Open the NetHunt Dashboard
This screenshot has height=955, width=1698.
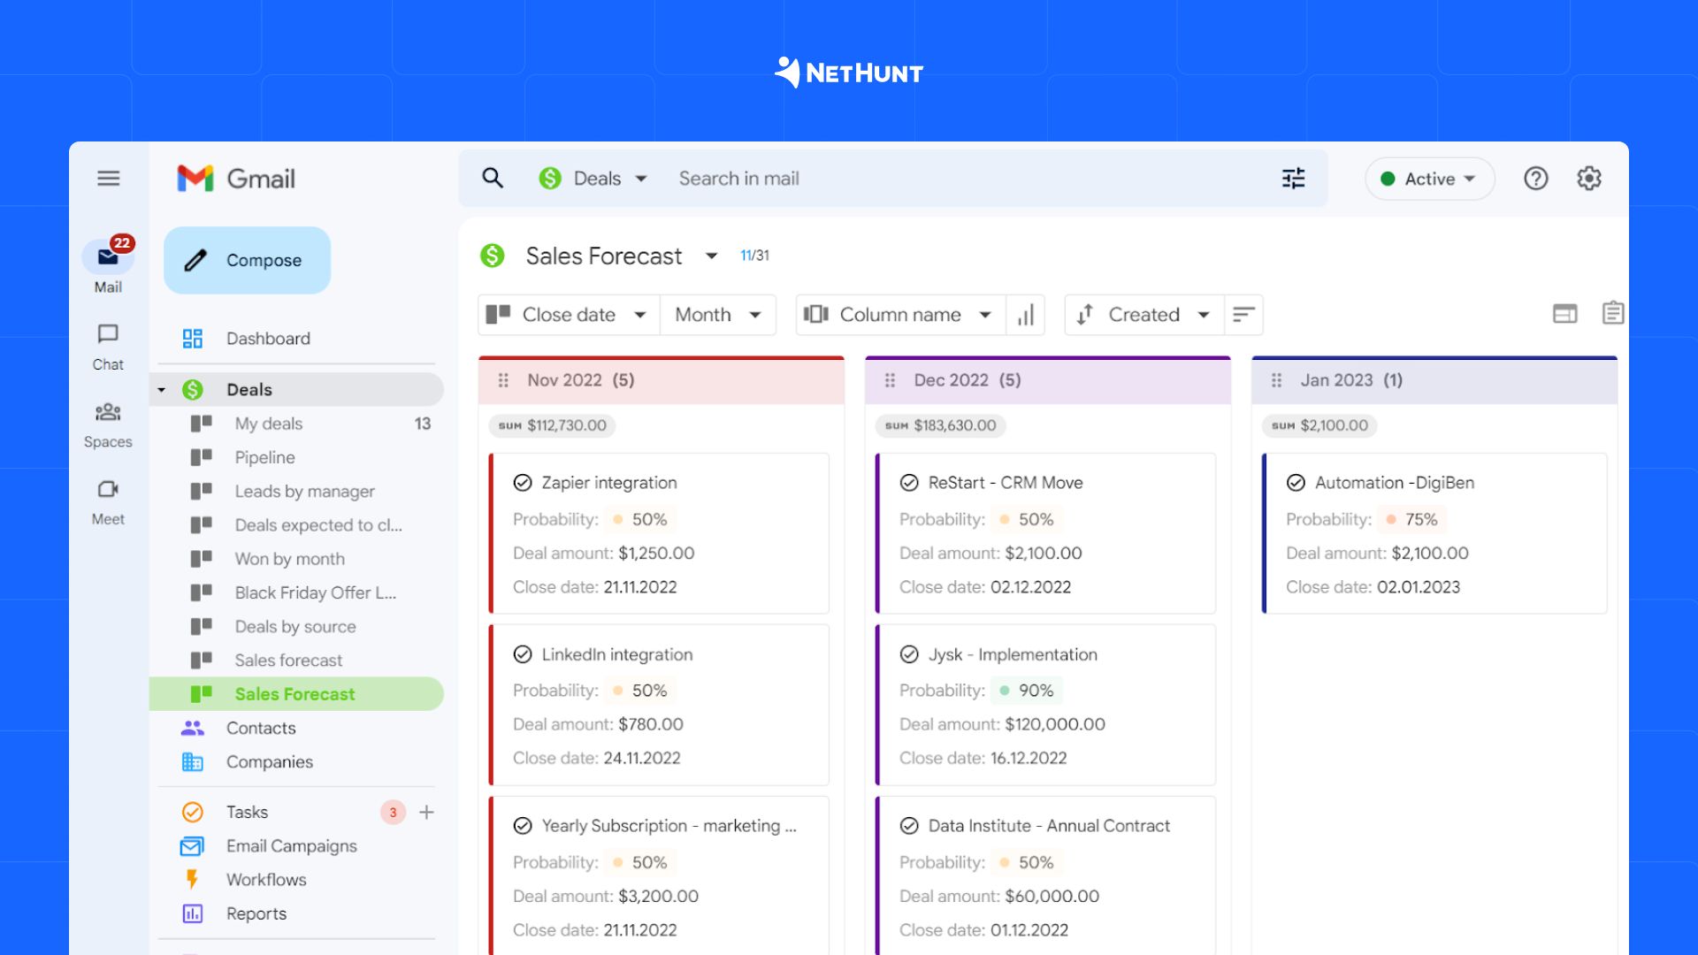pos(267,338)
